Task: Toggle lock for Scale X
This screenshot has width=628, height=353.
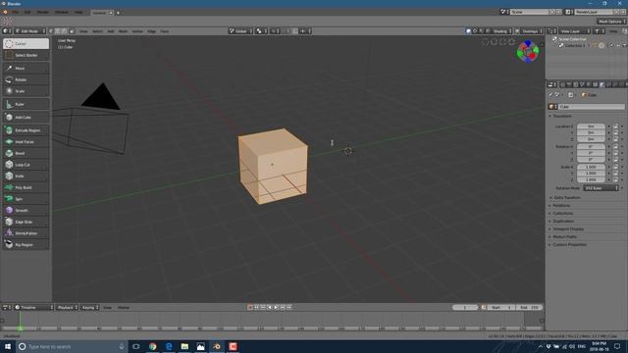Action: point(615,167)
